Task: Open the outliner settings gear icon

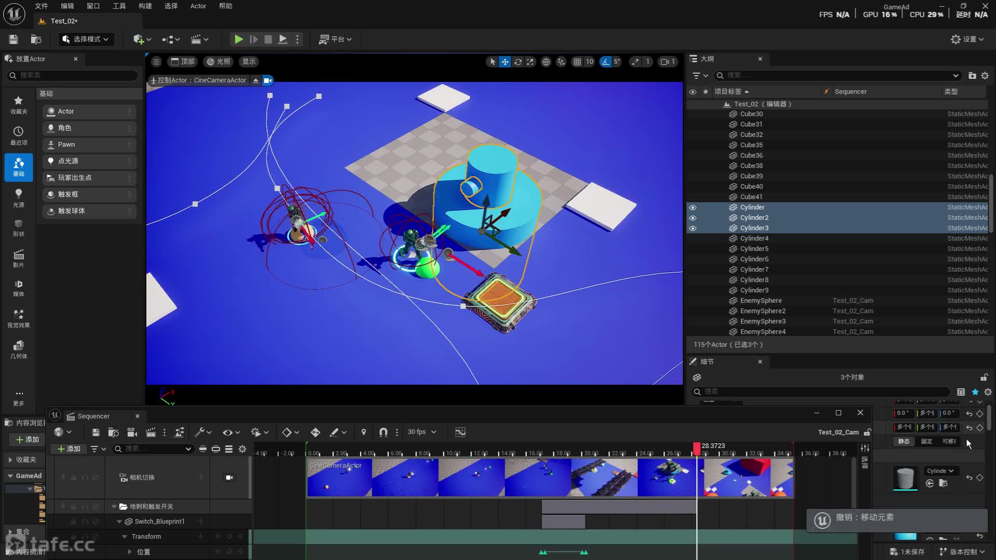Action: click(x=985, y=76)
